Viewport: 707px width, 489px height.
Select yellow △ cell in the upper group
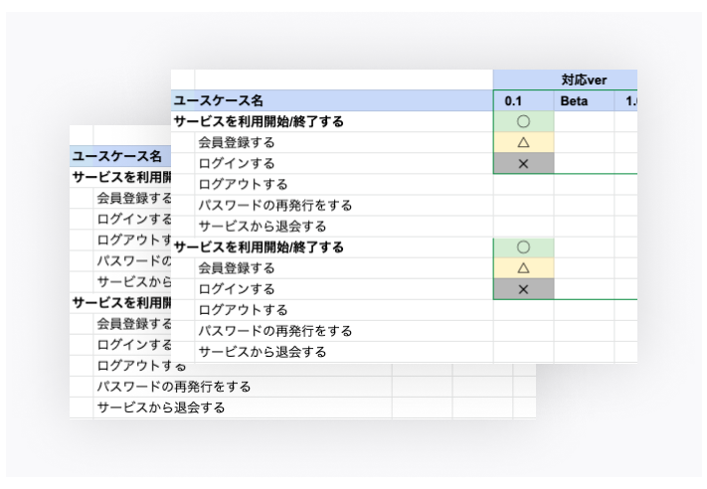pos(523,142)
